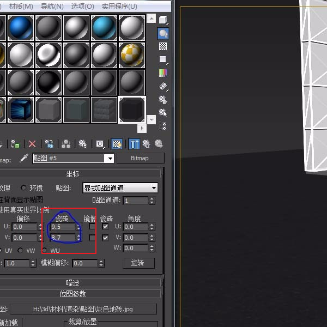This screenshot has width=327, height=327.
Task: Toggle Show Shaded Material in Viewport
Action: tap(117, 144)
